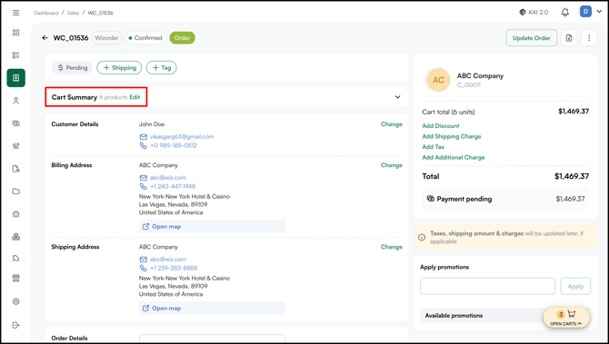Click Add Shipping Charge link
The height and width of the screenshot is (344, 609).
(x=452, y=136)
